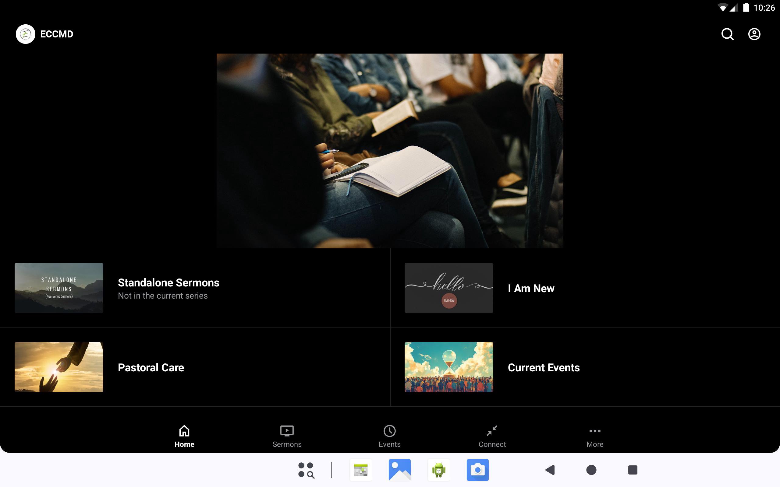This screenshot has height=487, width=780.
Task: Go to the Connect tab
Action: point(492,436)
